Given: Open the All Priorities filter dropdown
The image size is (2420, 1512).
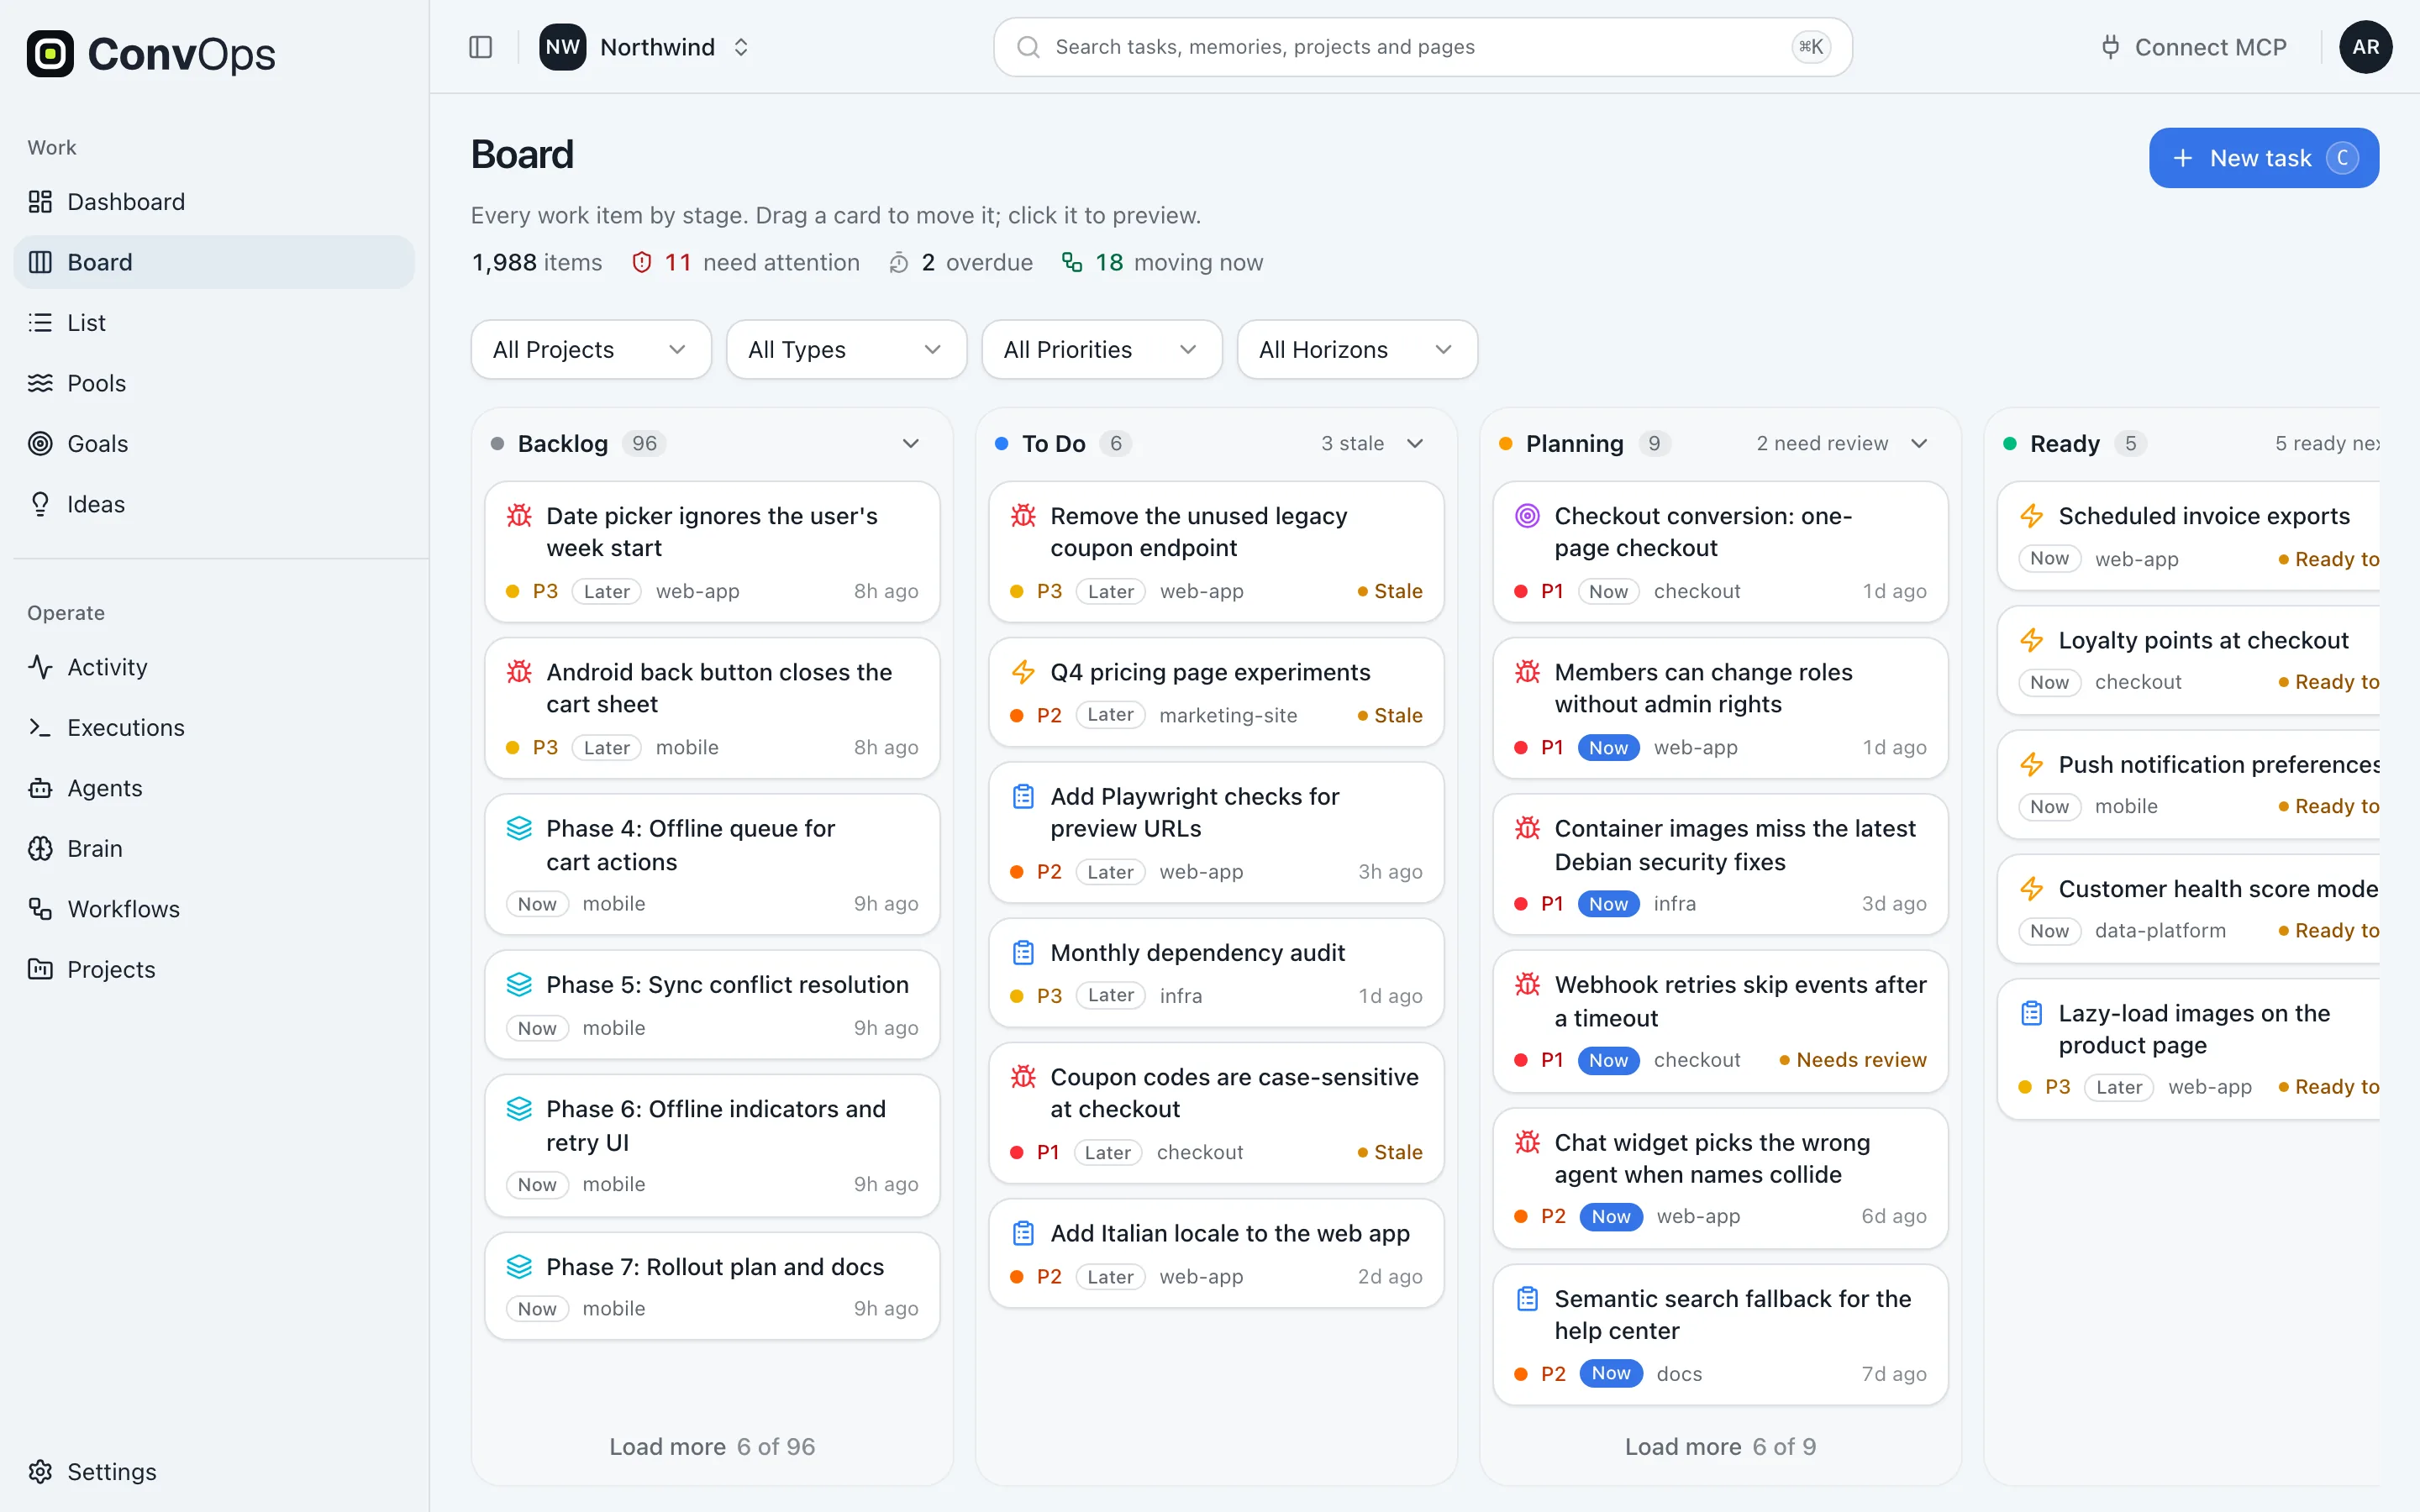Looking at the screenshot, I should [1101, 349].
